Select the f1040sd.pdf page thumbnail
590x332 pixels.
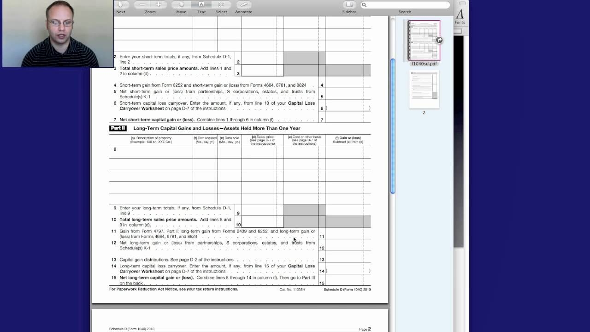(424, 40)
